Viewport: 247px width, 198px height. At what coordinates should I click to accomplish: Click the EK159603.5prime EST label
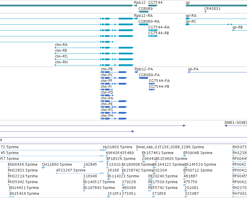[x=171, y=159]
